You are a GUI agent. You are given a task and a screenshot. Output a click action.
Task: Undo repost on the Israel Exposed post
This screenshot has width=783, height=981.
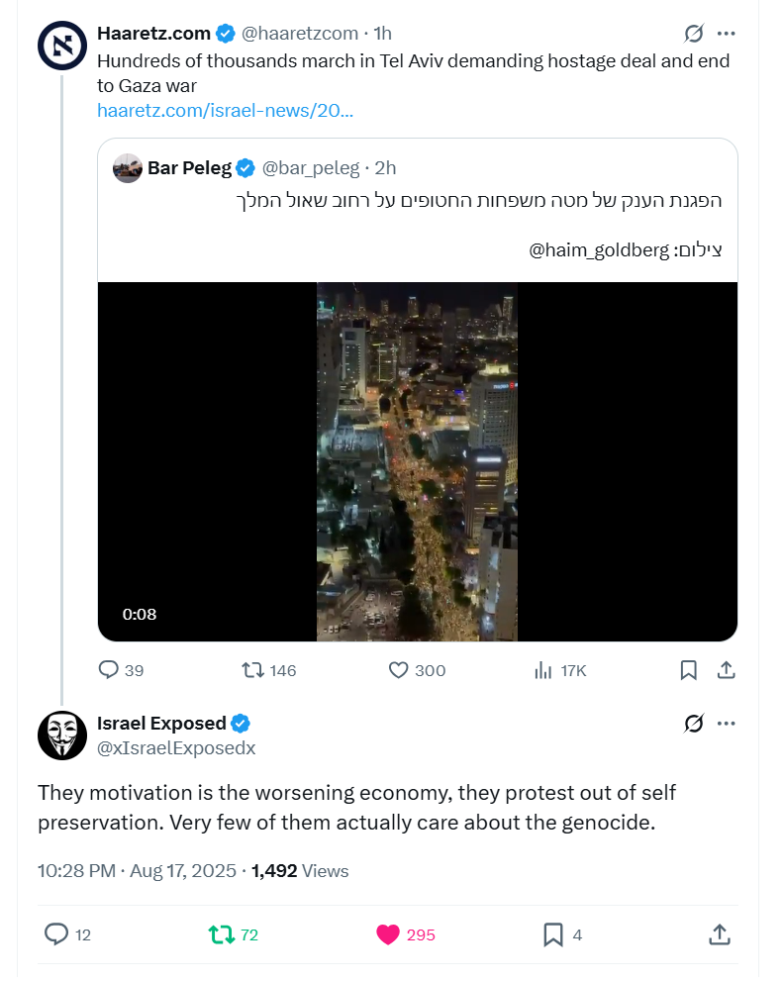point(221,934)
